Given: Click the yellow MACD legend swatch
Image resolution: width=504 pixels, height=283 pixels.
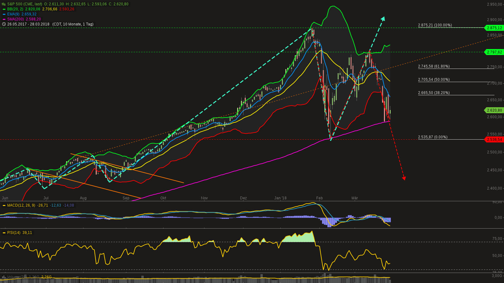Looking at the screenshot, I should [x=4, y=205].
